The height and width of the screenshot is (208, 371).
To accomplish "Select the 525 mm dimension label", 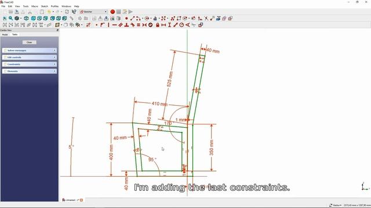I will 170,79.
